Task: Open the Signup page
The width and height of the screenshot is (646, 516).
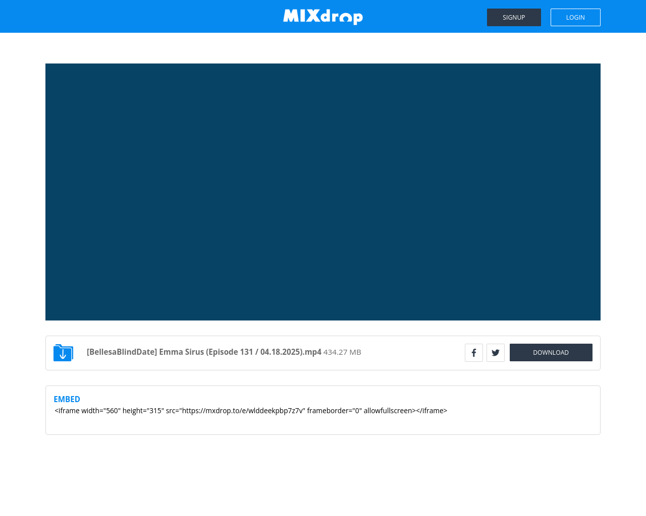Action: pos(514,17)
